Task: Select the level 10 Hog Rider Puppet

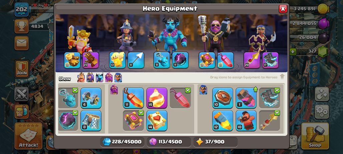Action: (246, 120)
